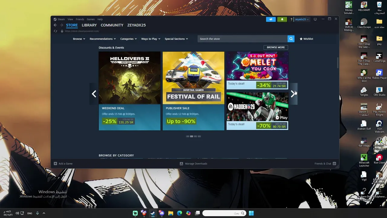The width and height of the screenshot is (387, 218).
Task: Switch to the COMMUNITY tab
Action: click(112, 25)
